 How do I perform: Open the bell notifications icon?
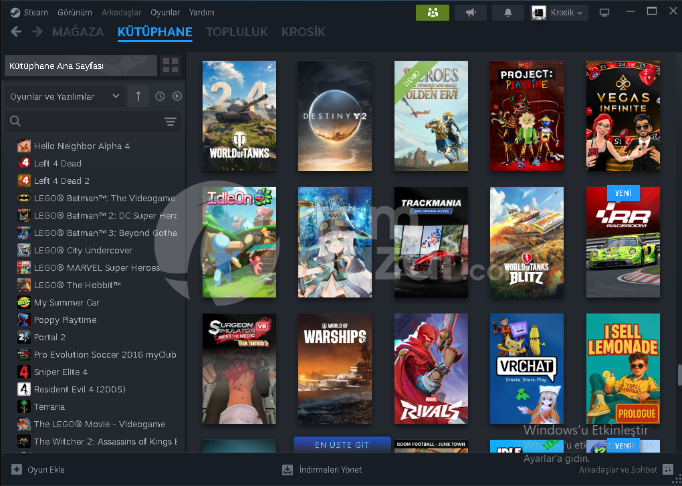(x=508, y=13)
